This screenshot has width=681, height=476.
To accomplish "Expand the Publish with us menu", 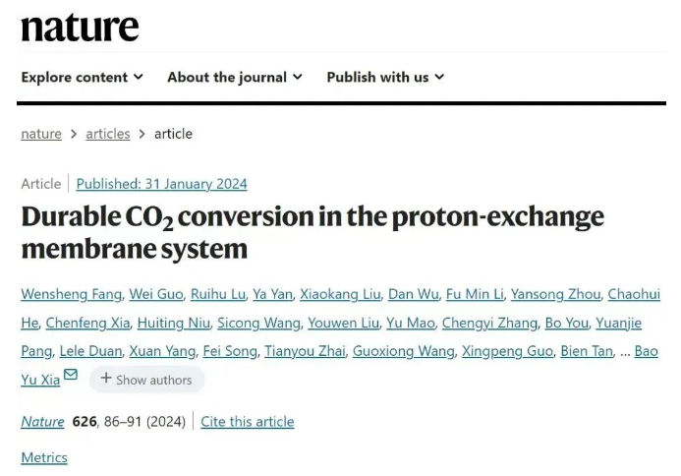I will [385, 77].
